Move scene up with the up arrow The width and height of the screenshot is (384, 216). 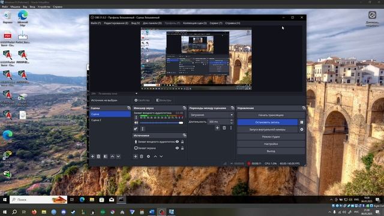coord(112,156)
